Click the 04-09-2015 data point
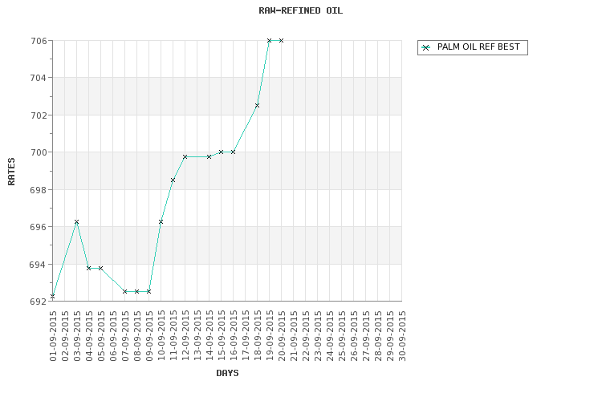Image resolution: width=602 pixels, height=401 pixels. [88, 268]
